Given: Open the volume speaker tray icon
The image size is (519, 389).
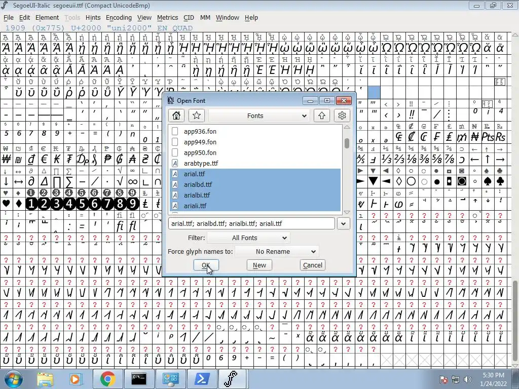Looking at the screenshot, I should (468, 379).
